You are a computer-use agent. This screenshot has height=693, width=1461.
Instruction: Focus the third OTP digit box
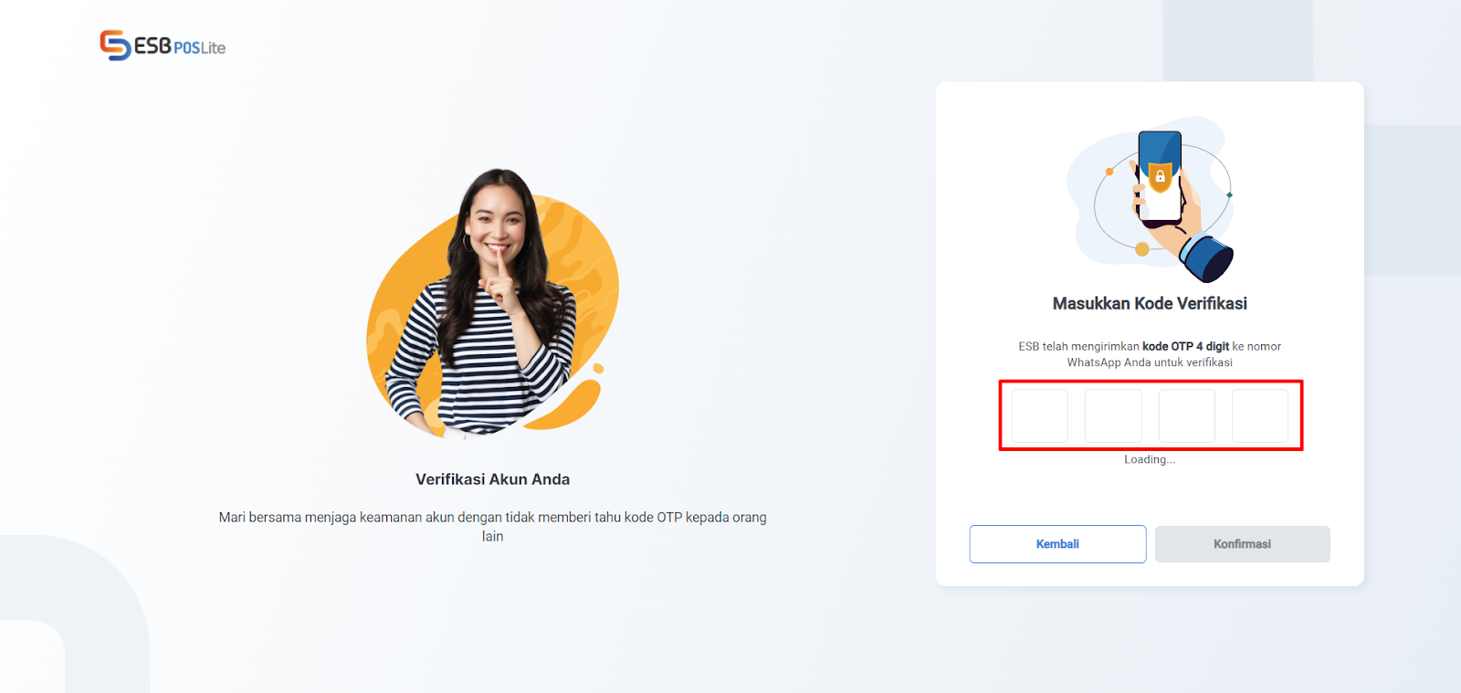coord(1186,415)
